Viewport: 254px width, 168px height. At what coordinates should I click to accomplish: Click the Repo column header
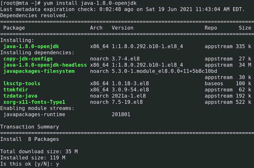point(211,28)
